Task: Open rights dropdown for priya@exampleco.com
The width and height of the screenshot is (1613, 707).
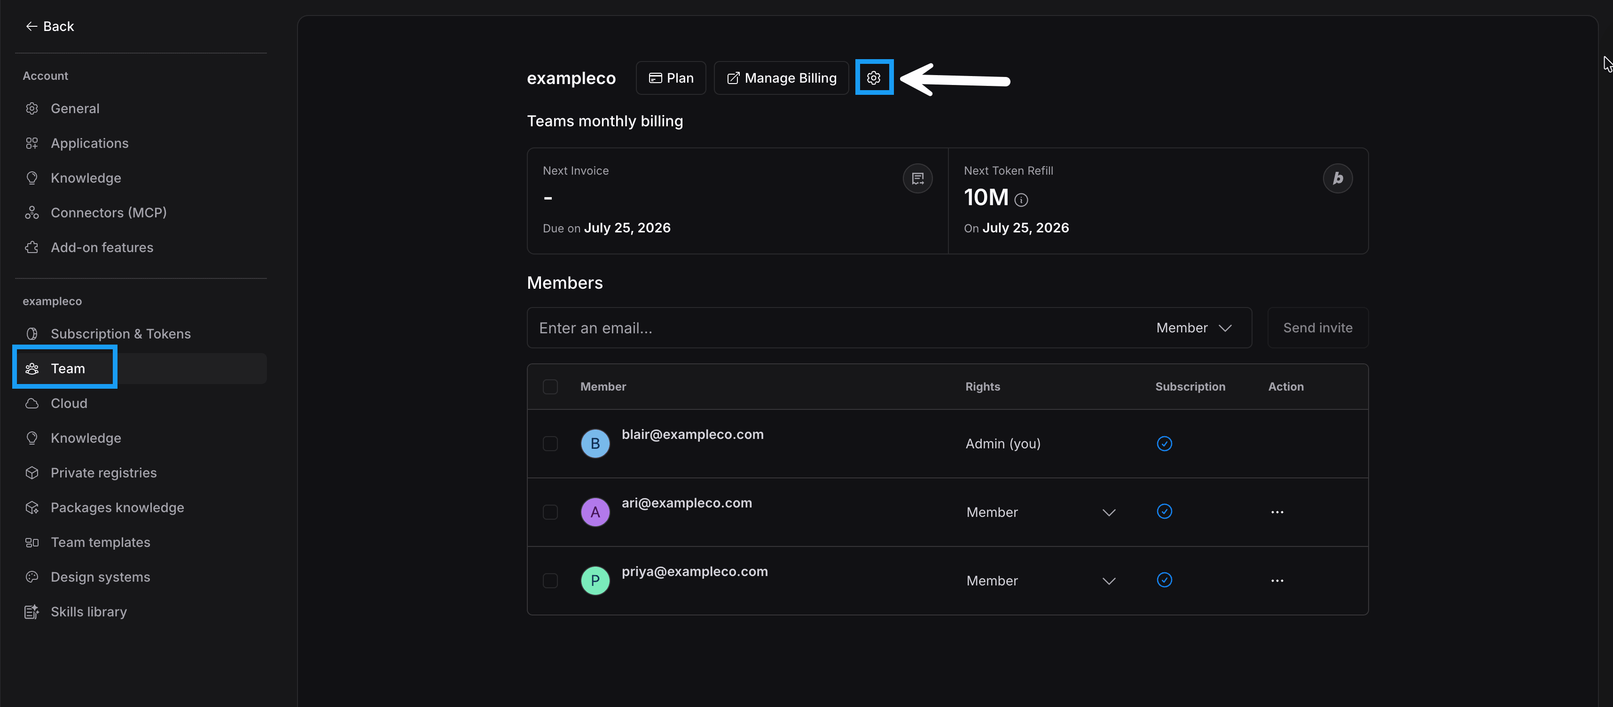Action: tap(1041, 581)
